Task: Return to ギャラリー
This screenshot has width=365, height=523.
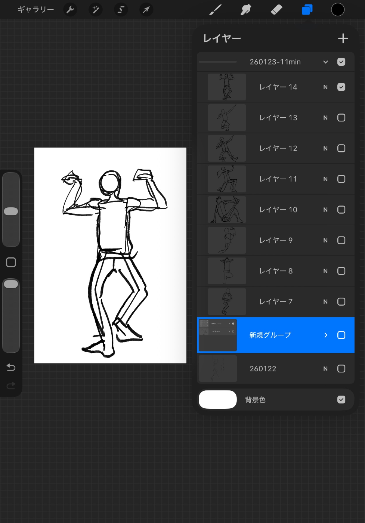Action: click(x=36, y=10)
